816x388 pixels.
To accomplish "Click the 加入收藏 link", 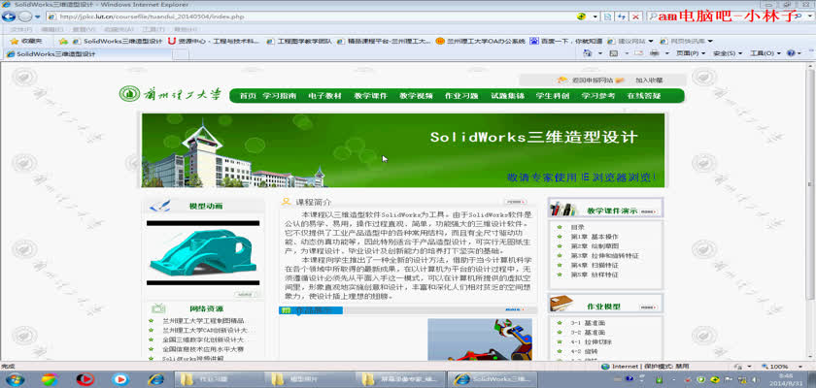I will [x=649, y=81].
